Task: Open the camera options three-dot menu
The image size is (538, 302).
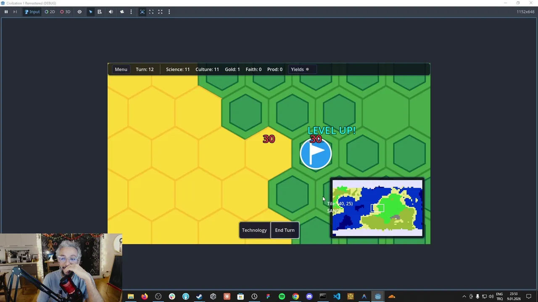Action: pos(131,12)
